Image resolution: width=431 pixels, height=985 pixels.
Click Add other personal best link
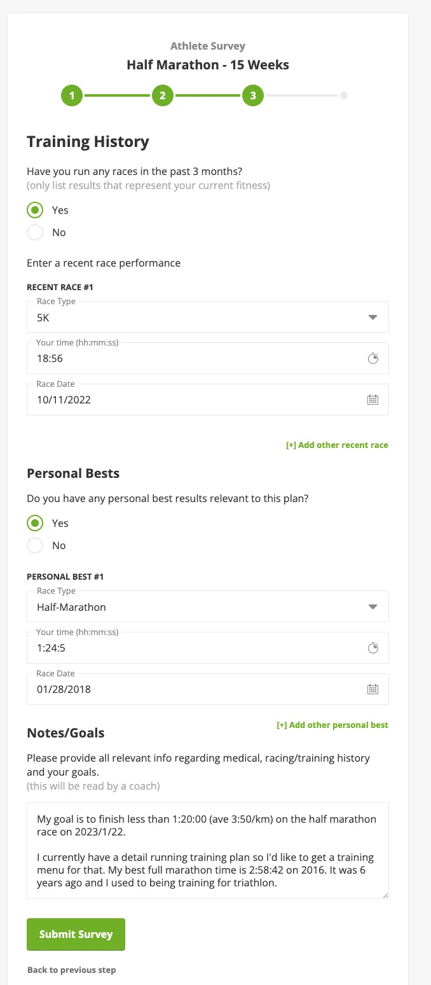332,725
